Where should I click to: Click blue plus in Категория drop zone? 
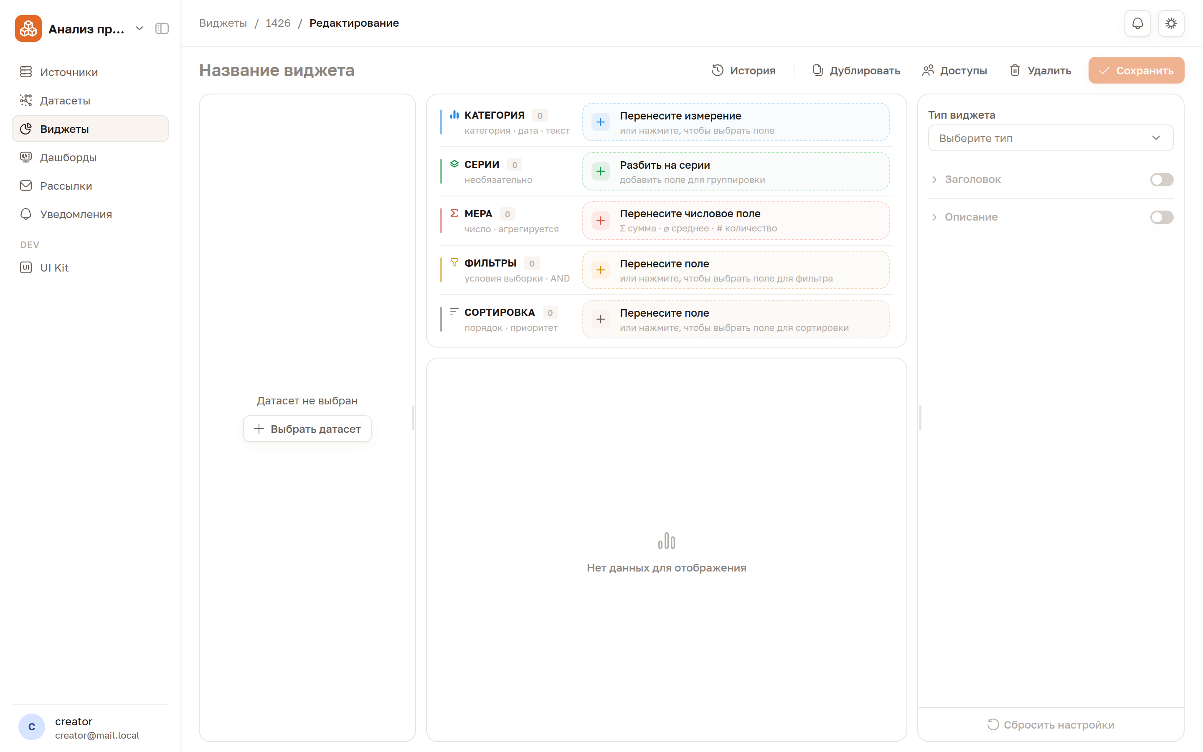click(601, 122)
